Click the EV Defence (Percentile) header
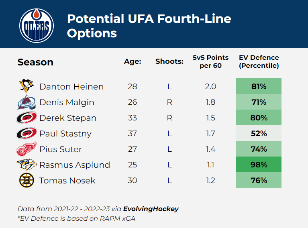The height and width of the screenshot is (228, 308). point(259,61)
